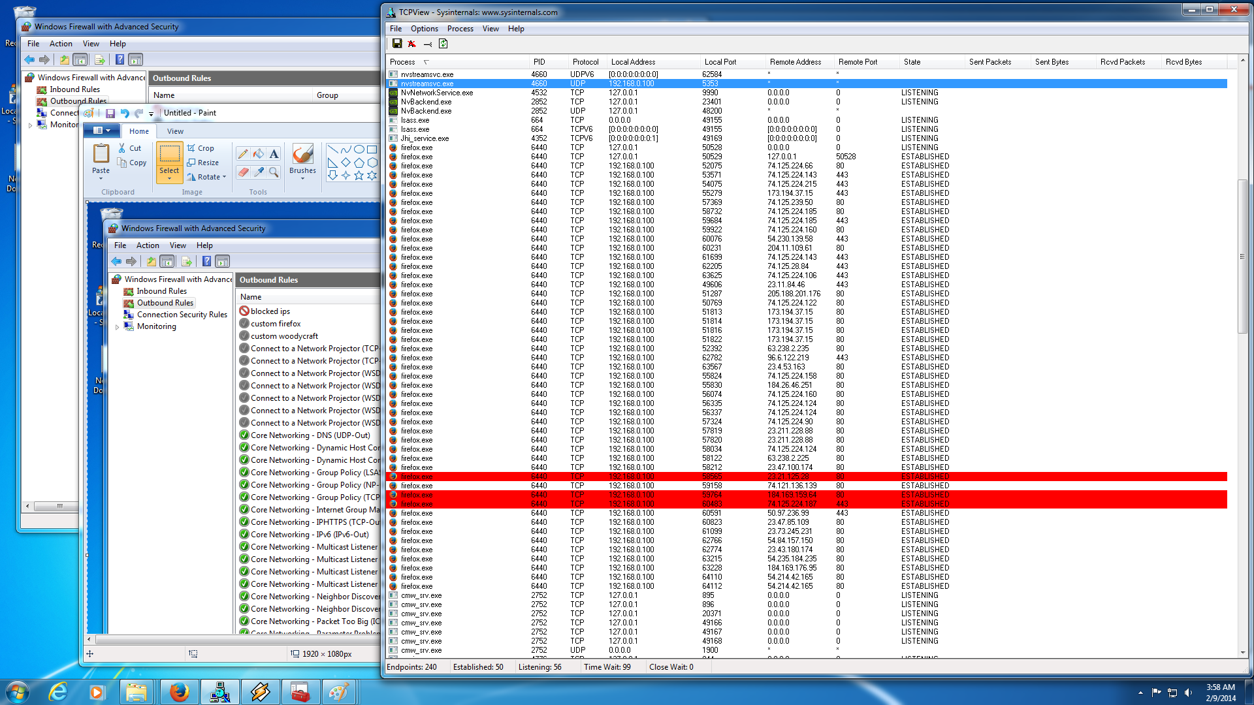This screenshot has width=1254, height=705.
Task: Click Export List icon in back Firewall toolbar
Action: coord(100,60)
